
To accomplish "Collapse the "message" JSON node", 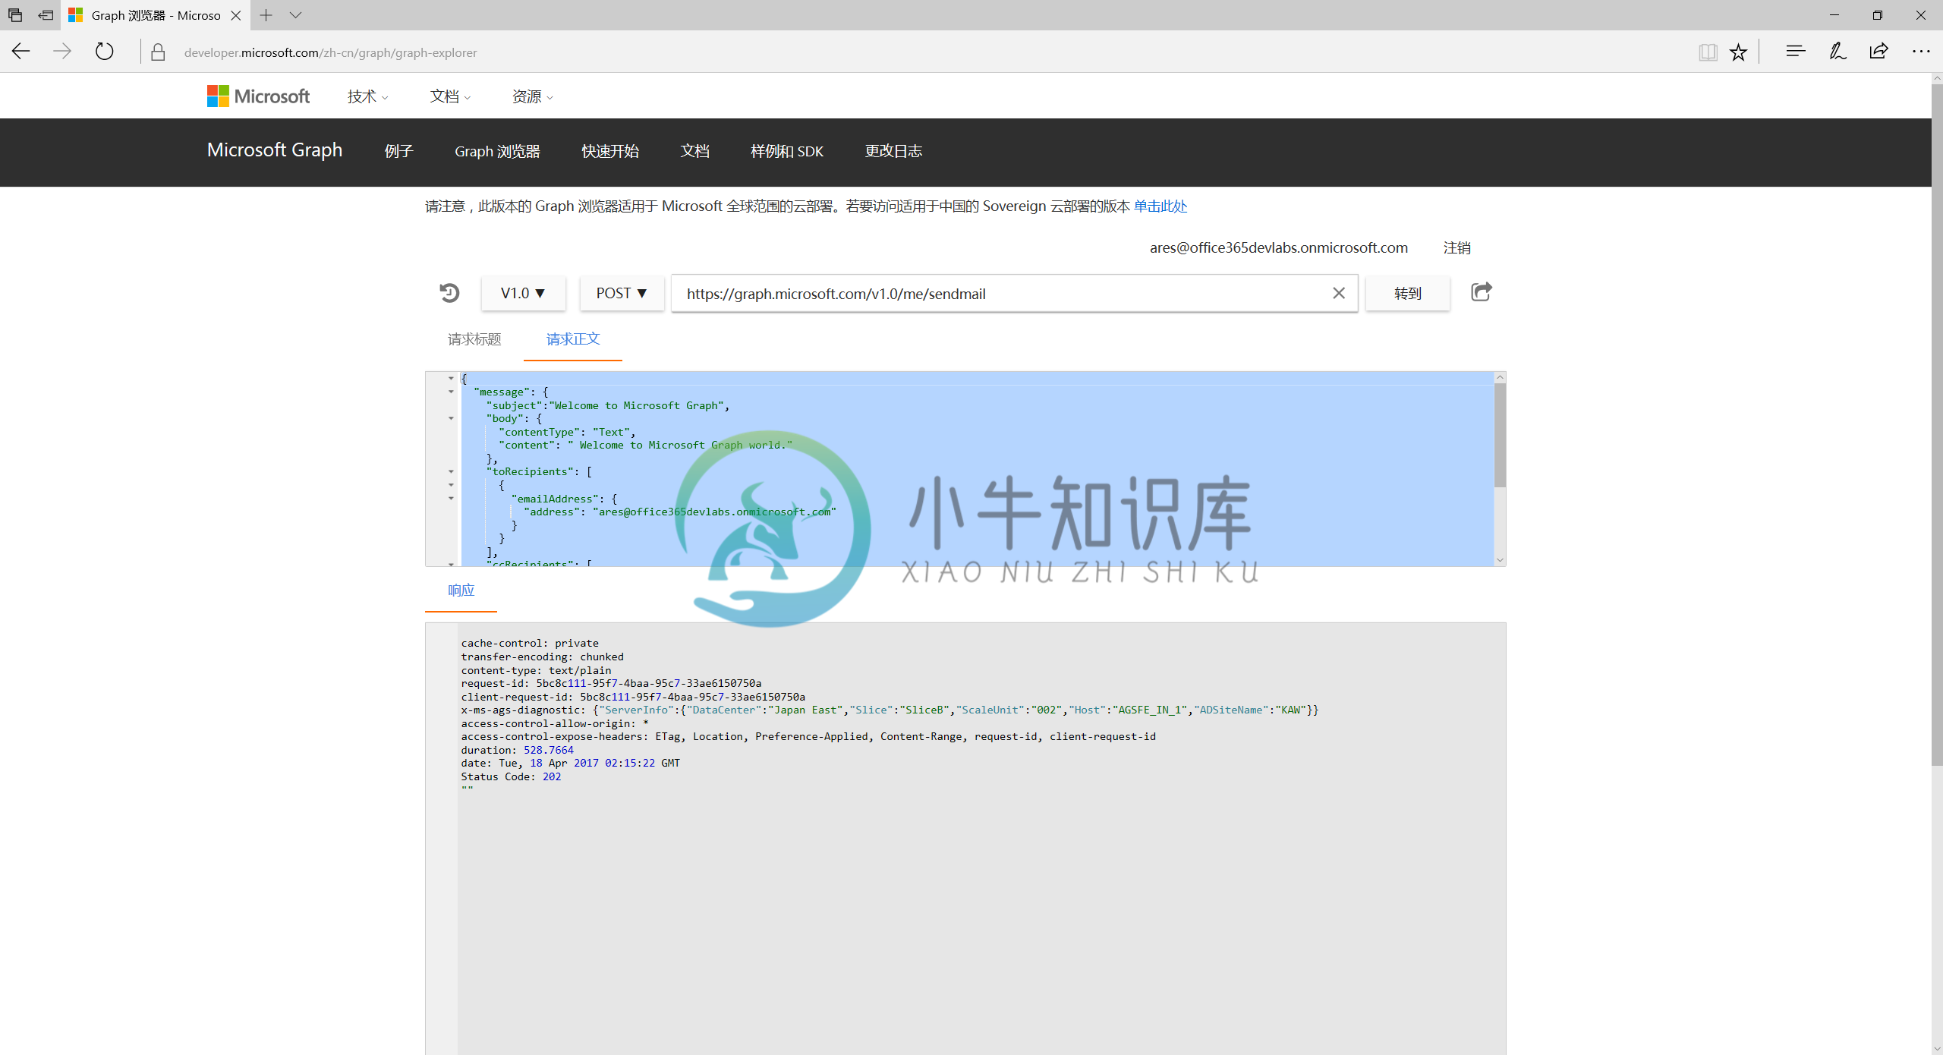I will 451,392.
